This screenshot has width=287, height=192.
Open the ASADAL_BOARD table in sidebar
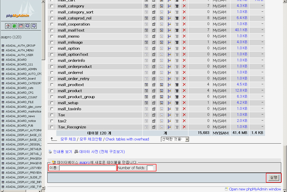(17, 60)
